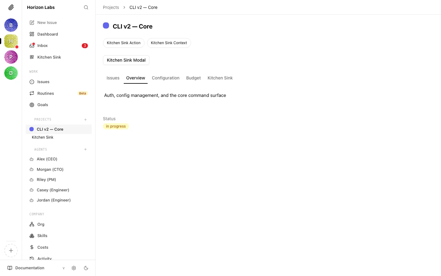Click the robot icon beside Morgan (CTO)
Screen dimensions: 441x276
pos(32,169)
